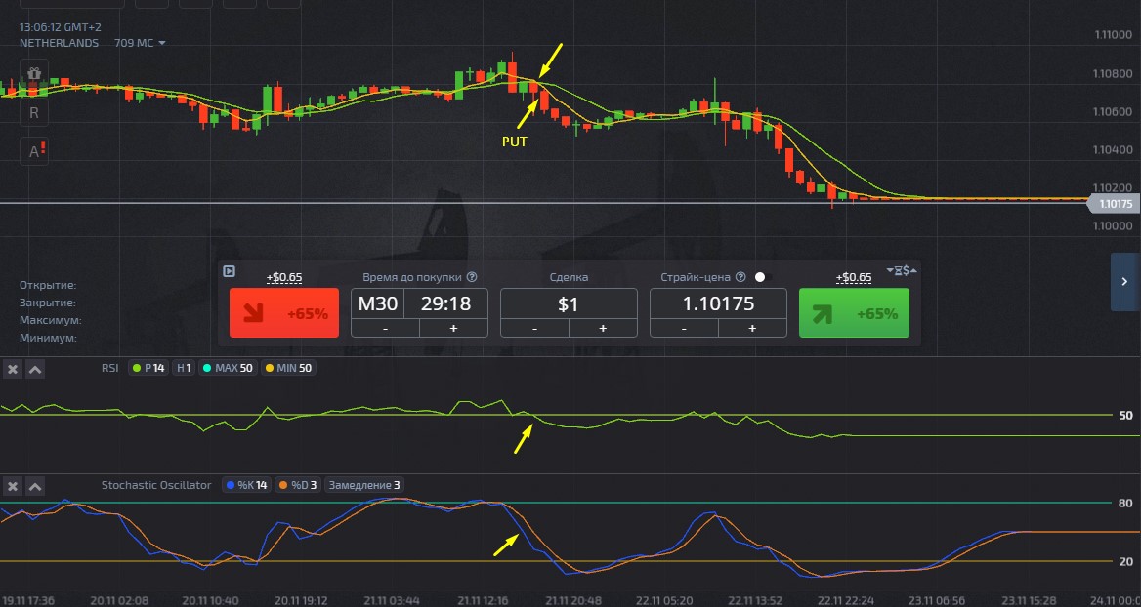Open the help icon beside Страйк-цена
Screen dimensions: 1141x607
(x=740, y=277)
